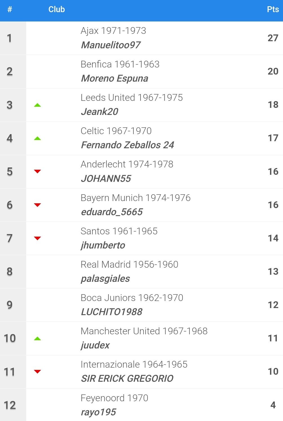This screenshot has height=421, width=283.
Task: Click red down arrow beside Bayern Munich
Action: tap(37, 205)
